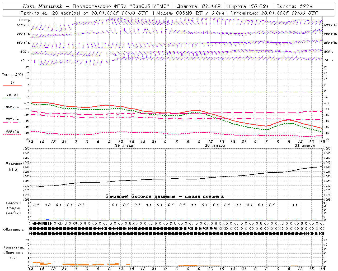Click the 0.3 precipitation value

click(x=48, y=205)
